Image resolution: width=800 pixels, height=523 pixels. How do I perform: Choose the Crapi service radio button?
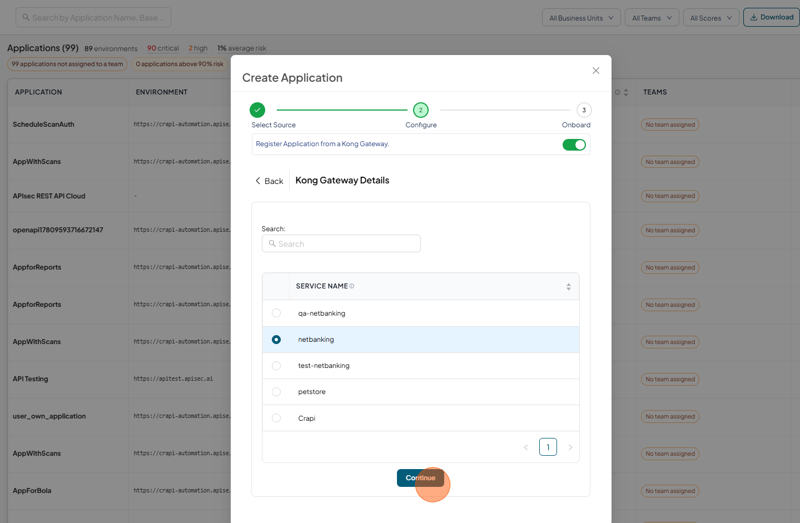tap(276, 418)
